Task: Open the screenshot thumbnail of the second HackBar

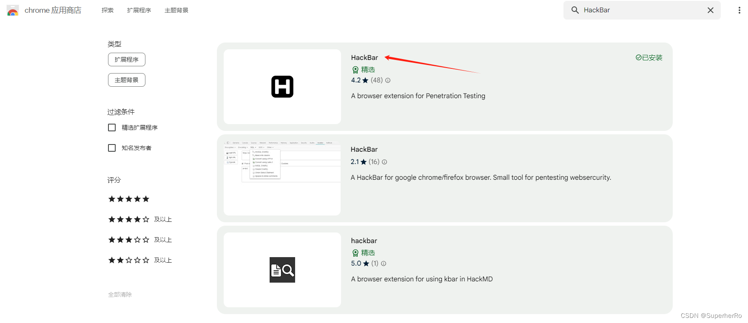Action: pos(282,175)
